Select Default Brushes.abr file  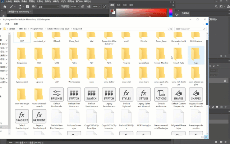57,98
